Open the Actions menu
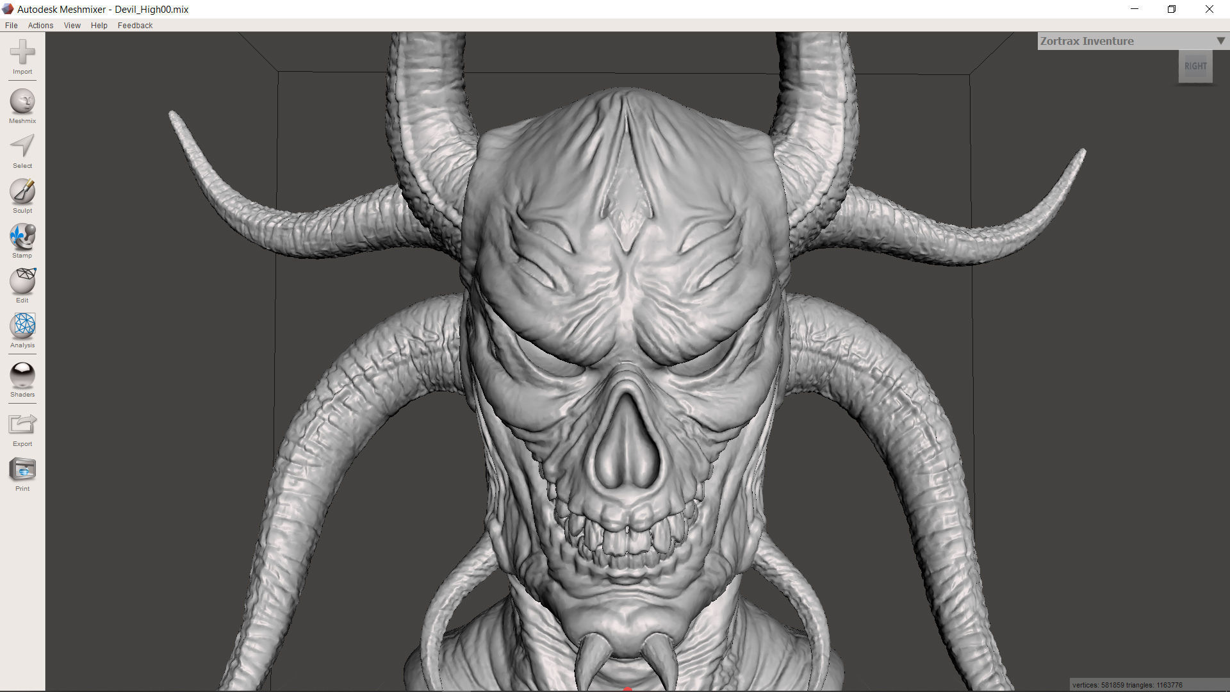 [x=40, y=26]
